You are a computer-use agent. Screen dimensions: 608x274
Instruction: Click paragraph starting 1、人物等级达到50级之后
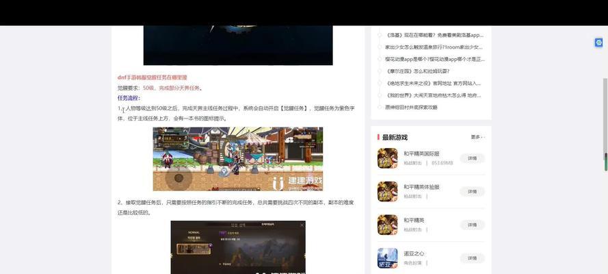coord(236,113)
